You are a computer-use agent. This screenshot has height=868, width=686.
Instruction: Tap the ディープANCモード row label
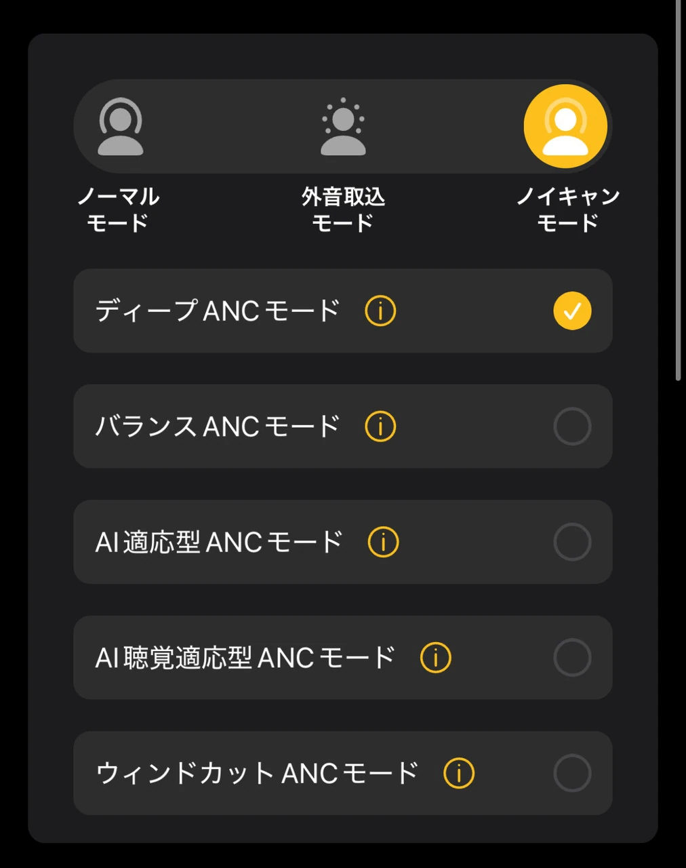[217, 311]
